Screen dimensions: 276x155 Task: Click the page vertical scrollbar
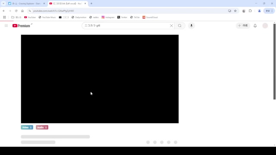pyautogui.click(x=274, y=62)
